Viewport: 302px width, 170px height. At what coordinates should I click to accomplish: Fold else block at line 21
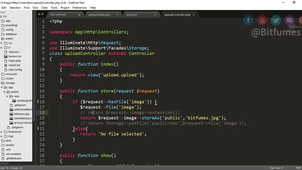click(38, 128)
